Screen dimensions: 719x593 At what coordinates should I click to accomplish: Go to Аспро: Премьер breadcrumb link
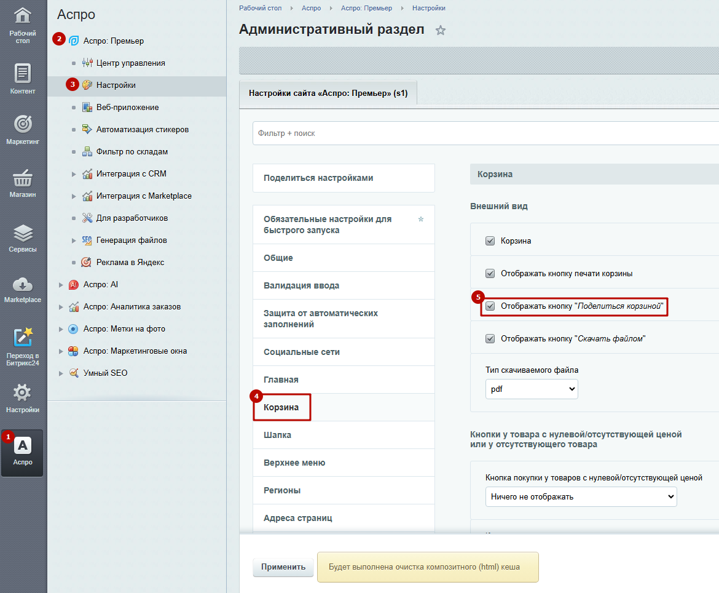coord(366,8)
